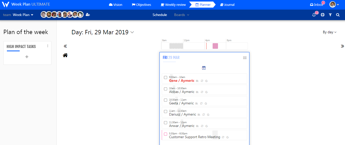Image resolution: width=345 pixels, height=145 pixels.
Task: Check off the Geeta / Aymeric task
Action: click(x=166, y=100)
